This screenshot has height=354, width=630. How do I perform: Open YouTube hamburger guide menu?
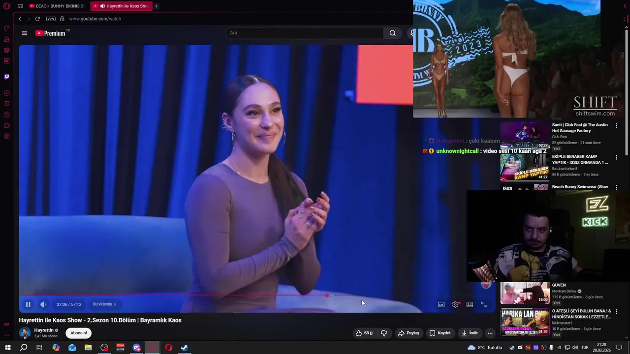[x=25, y=33]
